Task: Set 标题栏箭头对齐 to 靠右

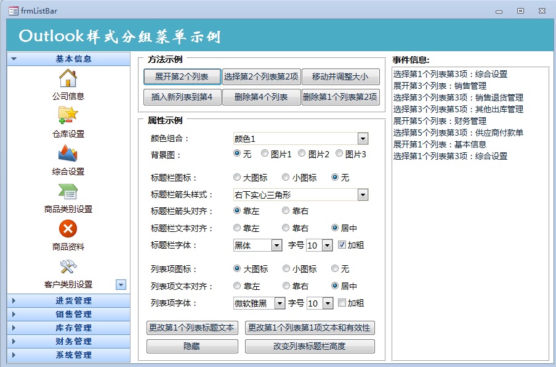Action: click(286, 211)
